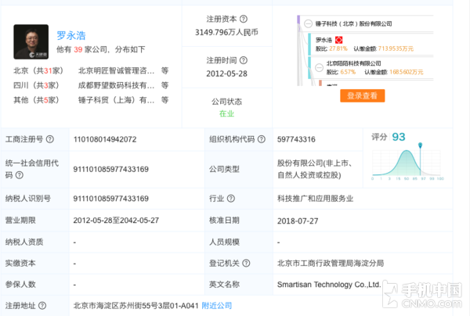Open the help icon beside 登记机关

(246, 263)
